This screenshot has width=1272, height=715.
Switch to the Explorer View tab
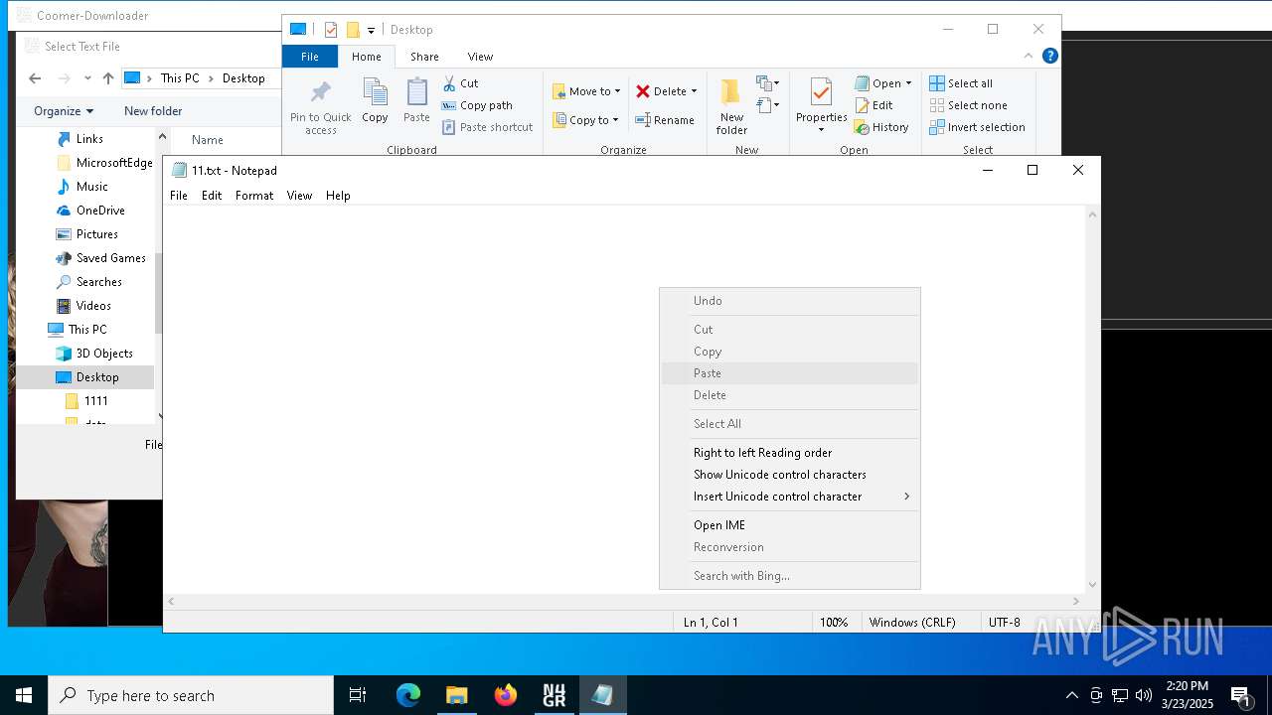[x=480, y=57]
